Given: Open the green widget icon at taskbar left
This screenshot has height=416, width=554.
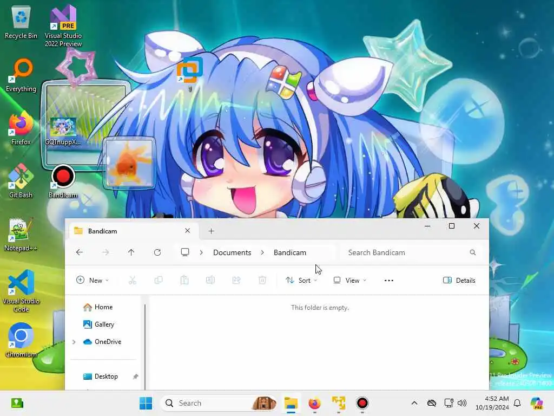Looking at the screenshot, I should click(x=17, y=403).
